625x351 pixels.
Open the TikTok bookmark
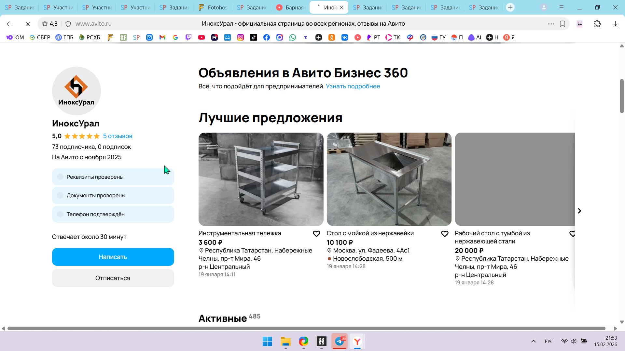click(254, 37)
